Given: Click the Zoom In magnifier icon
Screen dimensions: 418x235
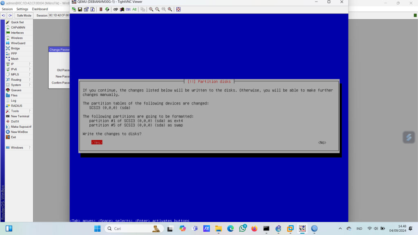Looking at the screenshot, I should click(151, 9).
